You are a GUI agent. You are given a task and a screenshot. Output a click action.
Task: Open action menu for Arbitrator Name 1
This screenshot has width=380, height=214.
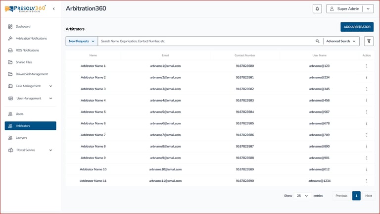click(x=367, y=66)
